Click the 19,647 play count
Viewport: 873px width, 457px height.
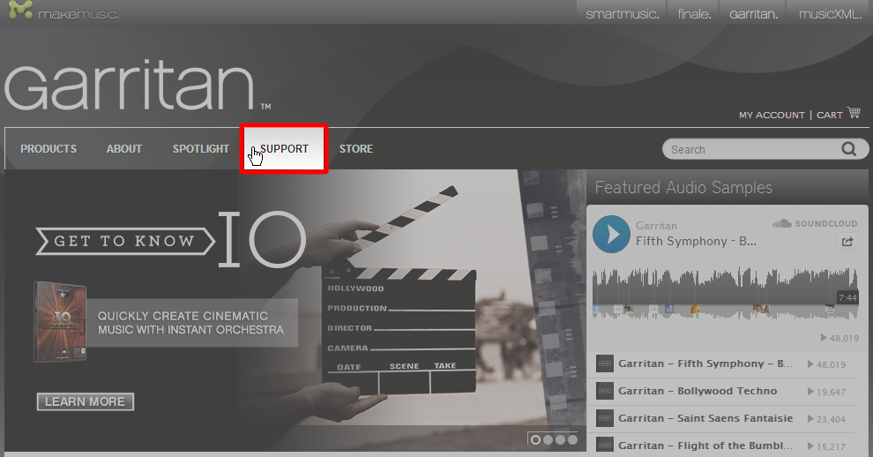tap(827, 392)
